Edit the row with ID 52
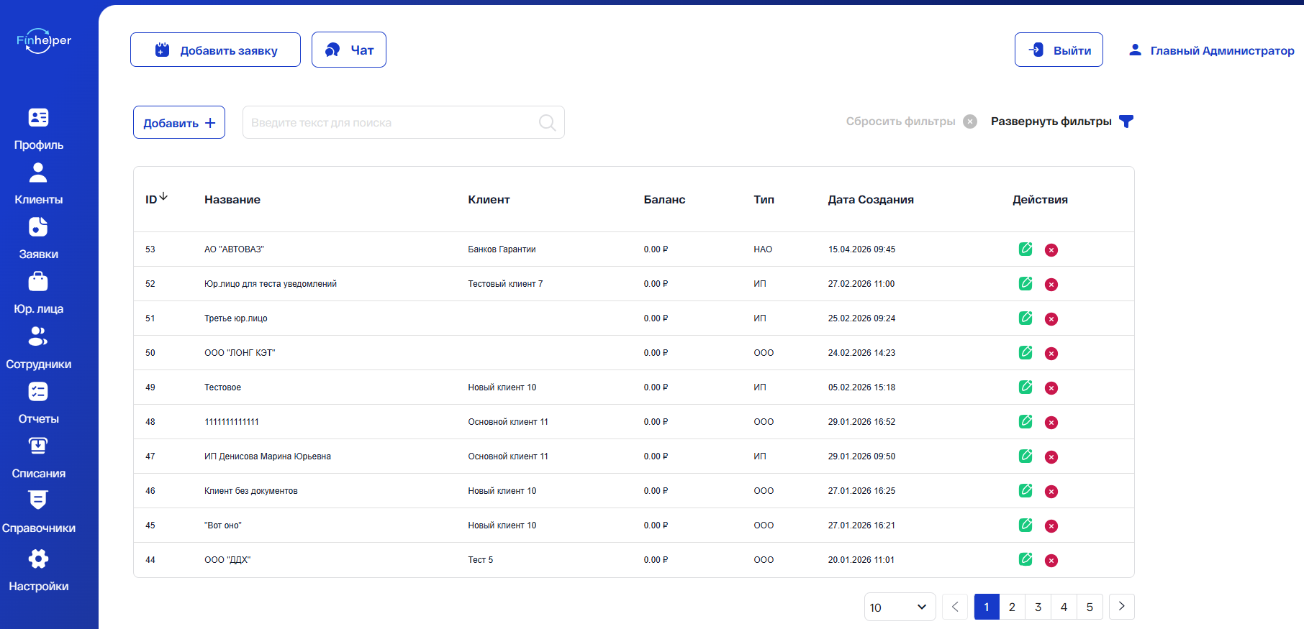This screenshot has height=629, width=1304. click(x=1025, y=283)
